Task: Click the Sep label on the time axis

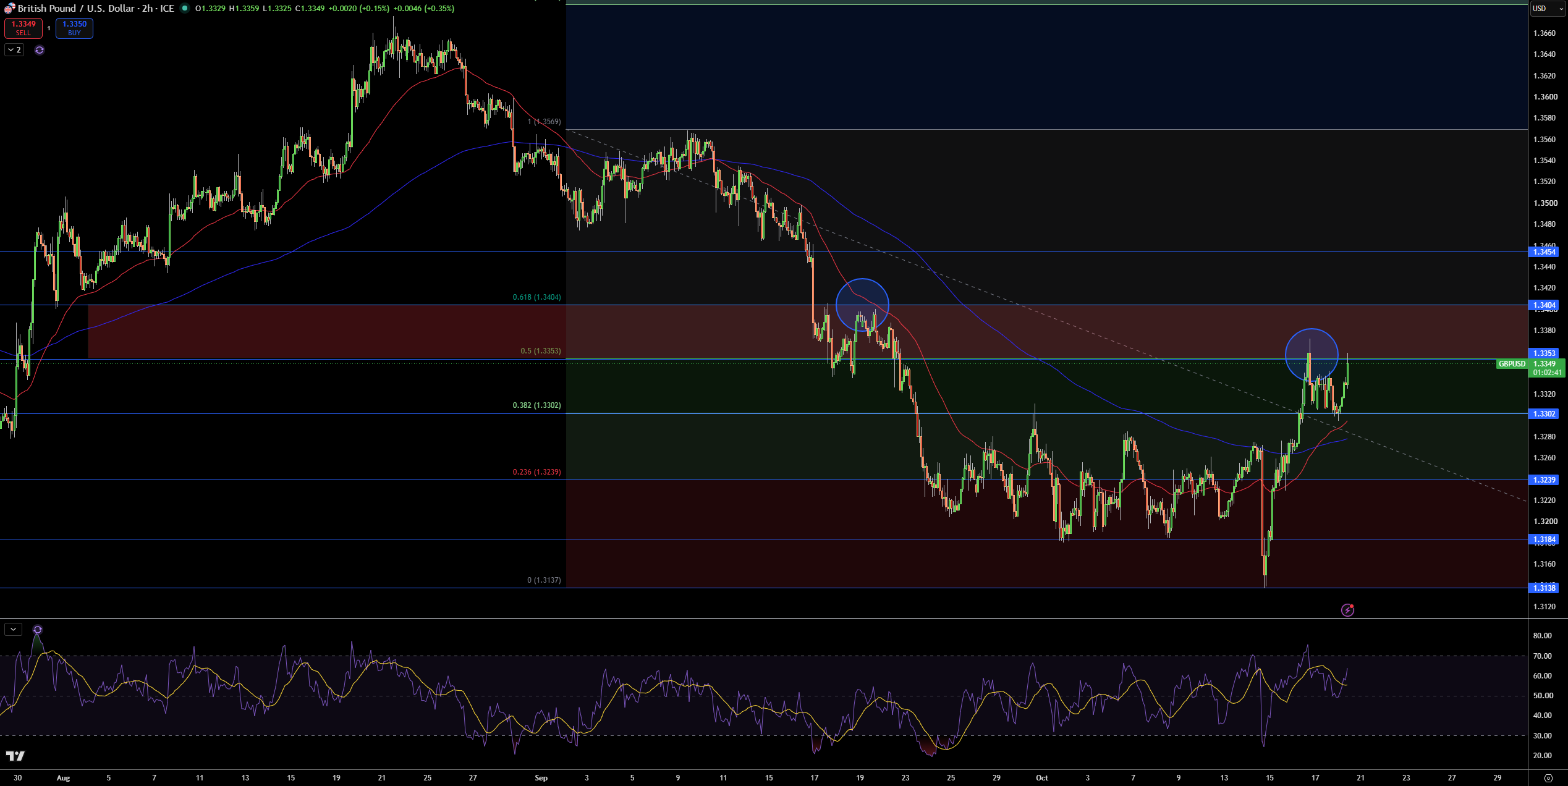Action: (541, 777)
